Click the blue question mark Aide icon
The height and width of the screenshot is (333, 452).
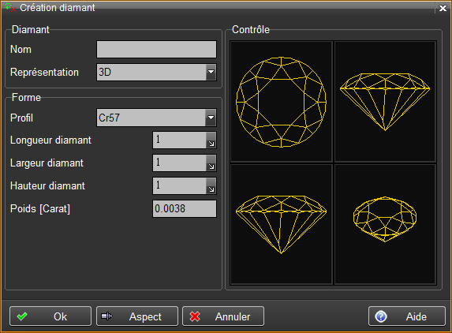click(x=381, y=316)
